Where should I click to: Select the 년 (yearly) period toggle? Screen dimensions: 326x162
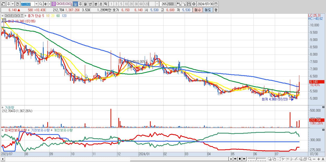(90, 4)
